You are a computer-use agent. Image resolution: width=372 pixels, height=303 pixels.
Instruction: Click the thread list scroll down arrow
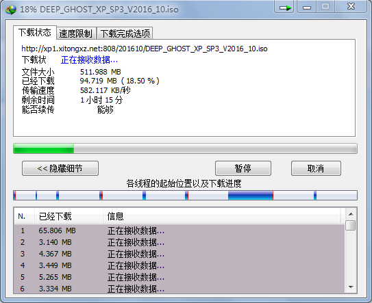[x=351, y=287]
